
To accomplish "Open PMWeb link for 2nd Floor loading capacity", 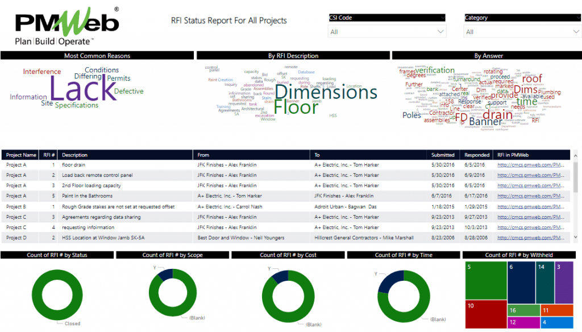I will tap(531, 186).
